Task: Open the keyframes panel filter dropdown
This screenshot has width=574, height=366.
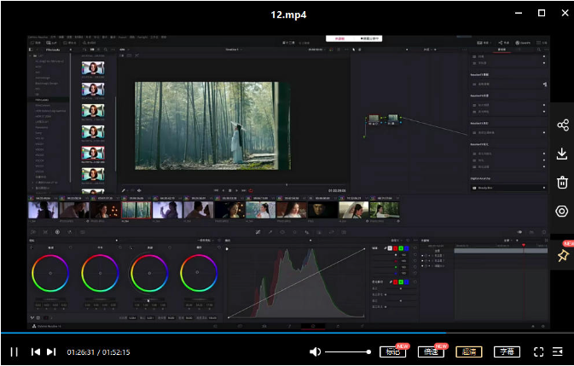Action: click(x=507, y=241)
